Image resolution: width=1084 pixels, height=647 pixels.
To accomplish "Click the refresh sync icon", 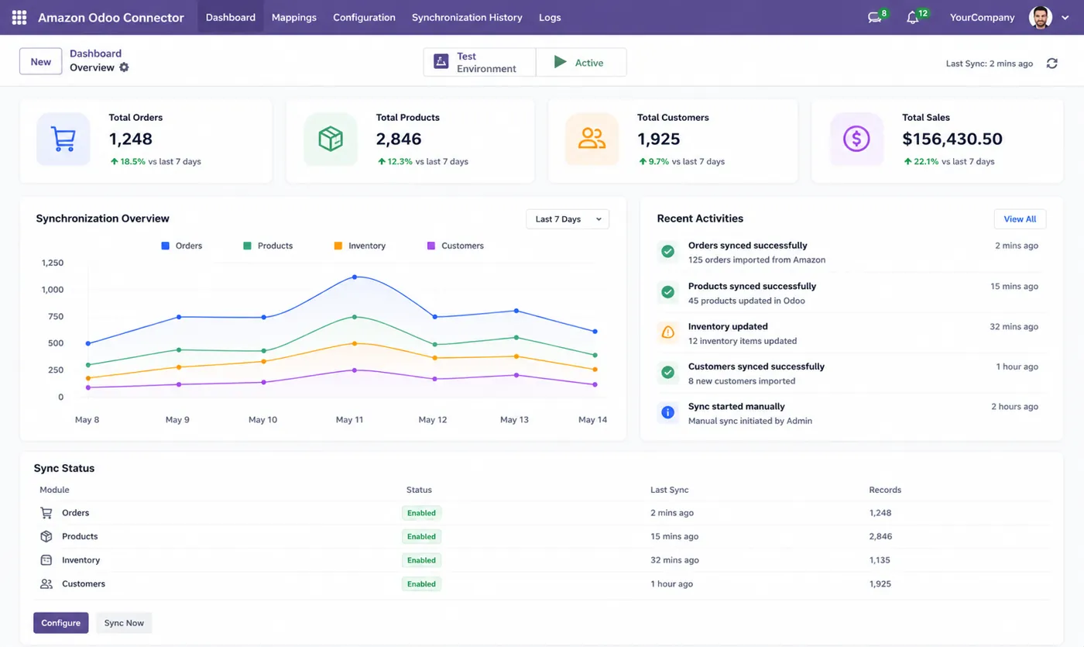I will click(1051, 64).
